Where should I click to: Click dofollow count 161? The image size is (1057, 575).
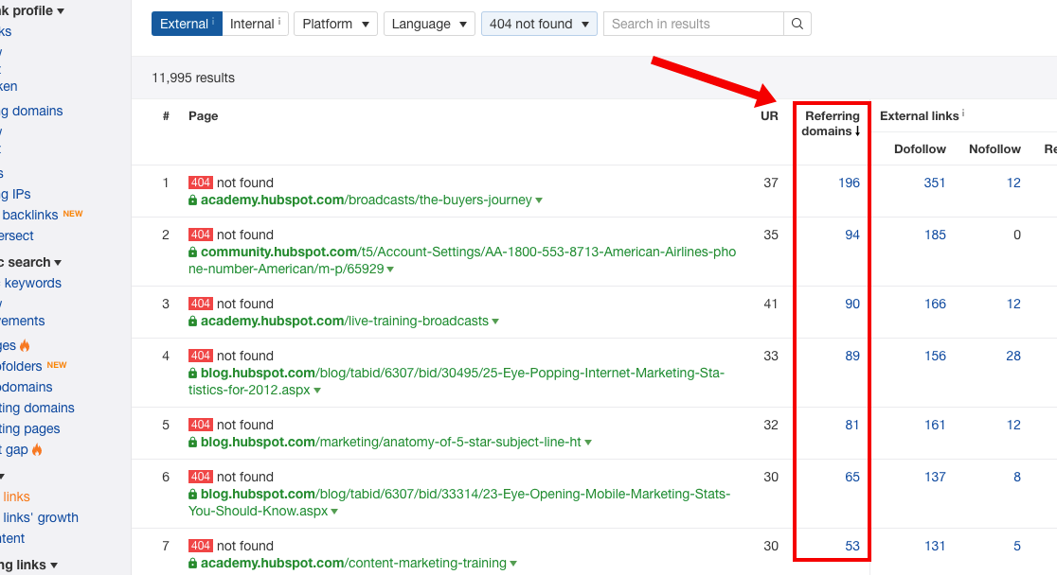pyautogui.click(x=935, y=425)
